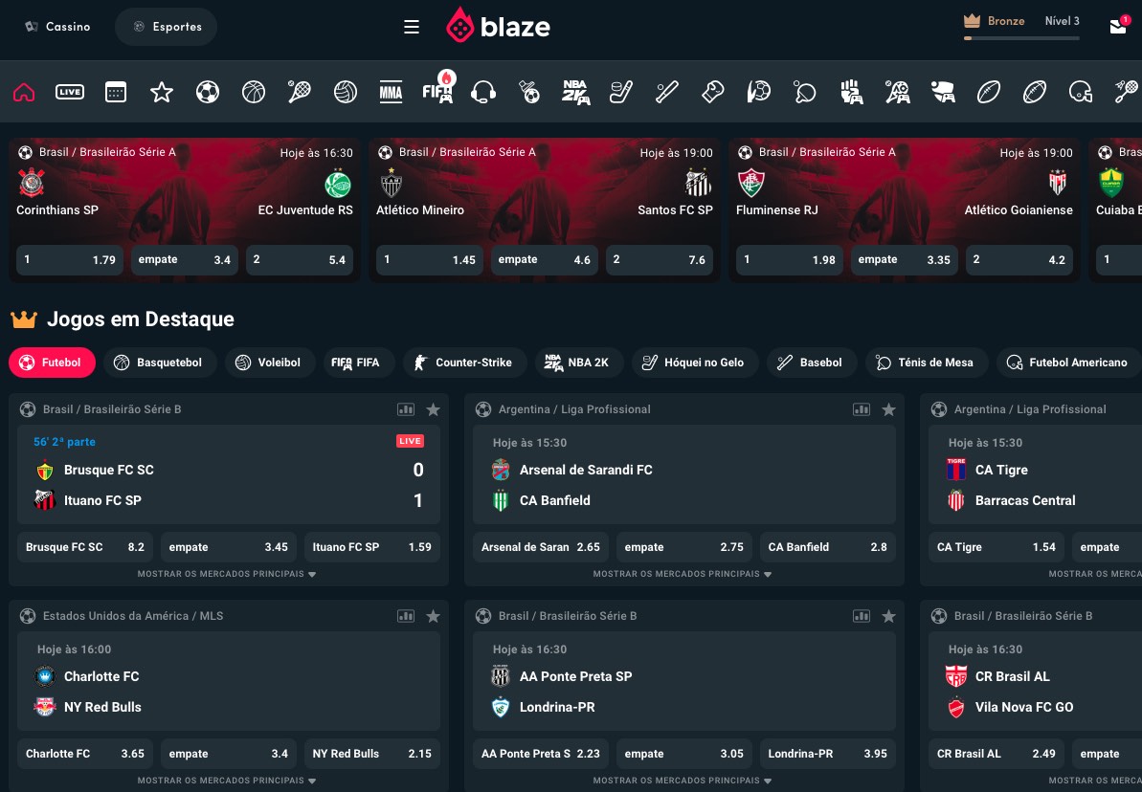The height and width of the screenshot is (792, 1142).
Task: Expand main markets for Ponte Preta vs Londrina
Action: tap(683, 781)
